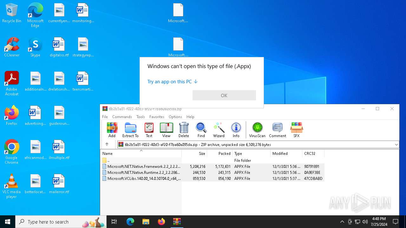This screenshot has width=406, height=228.
Task: Open the Commands menu
Action: coord(122,117)
